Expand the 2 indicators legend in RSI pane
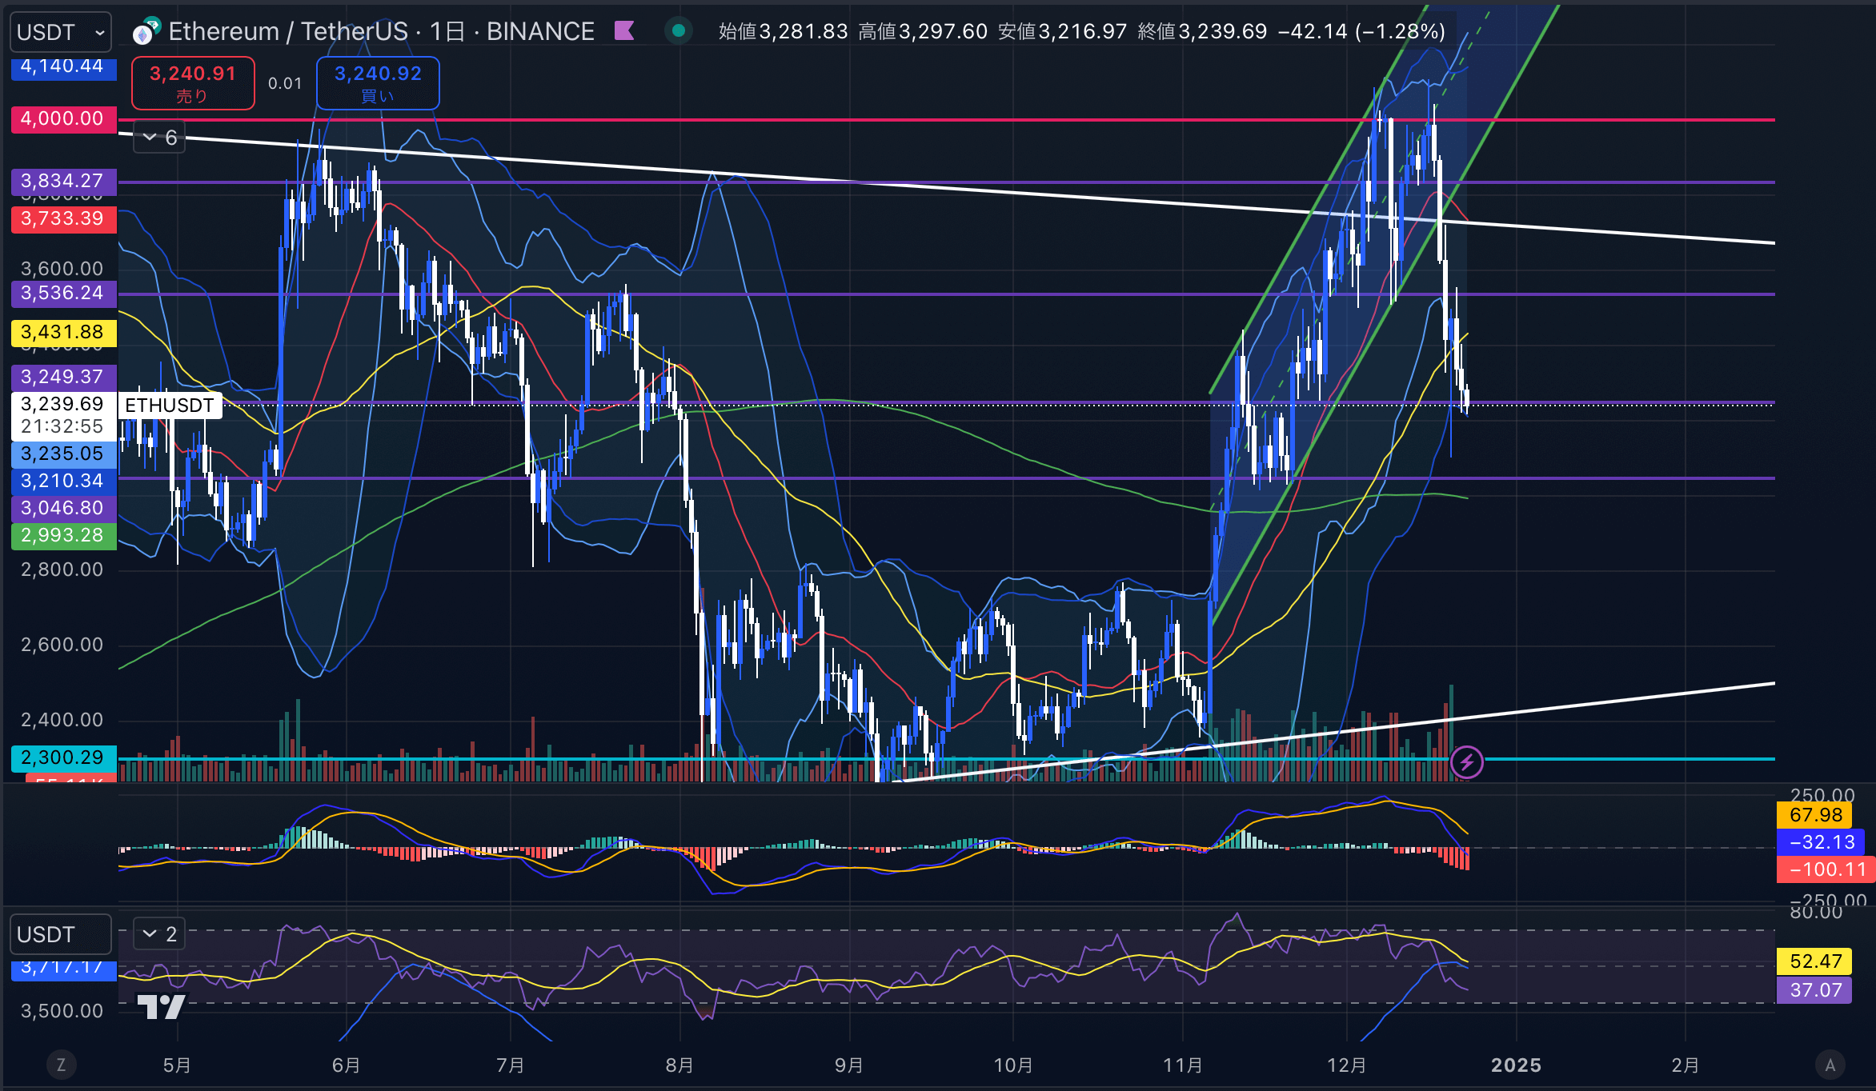Viewport: 1876px width, 1091px height. [159, 933]
